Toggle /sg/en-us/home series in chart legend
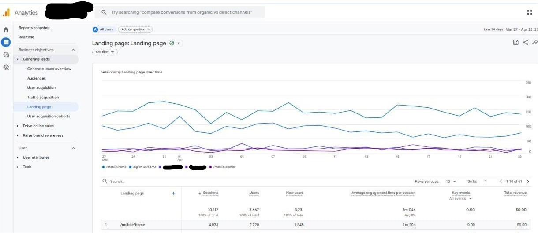This screenshot has width=538, height=233. pyautogui.click(x=142, y=167)
